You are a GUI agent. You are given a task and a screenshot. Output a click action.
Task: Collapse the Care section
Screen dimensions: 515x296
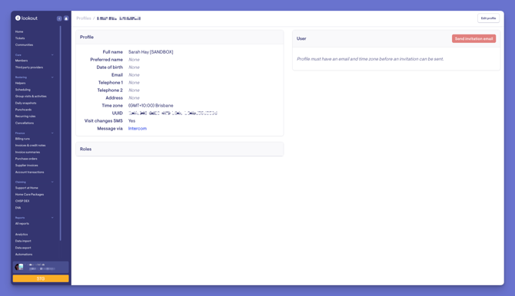tap(52, 54)
